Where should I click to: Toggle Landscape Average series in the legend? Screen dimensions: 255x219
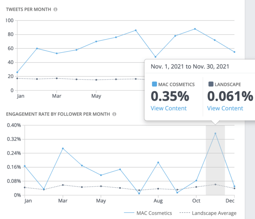click(x=208, y=213)
